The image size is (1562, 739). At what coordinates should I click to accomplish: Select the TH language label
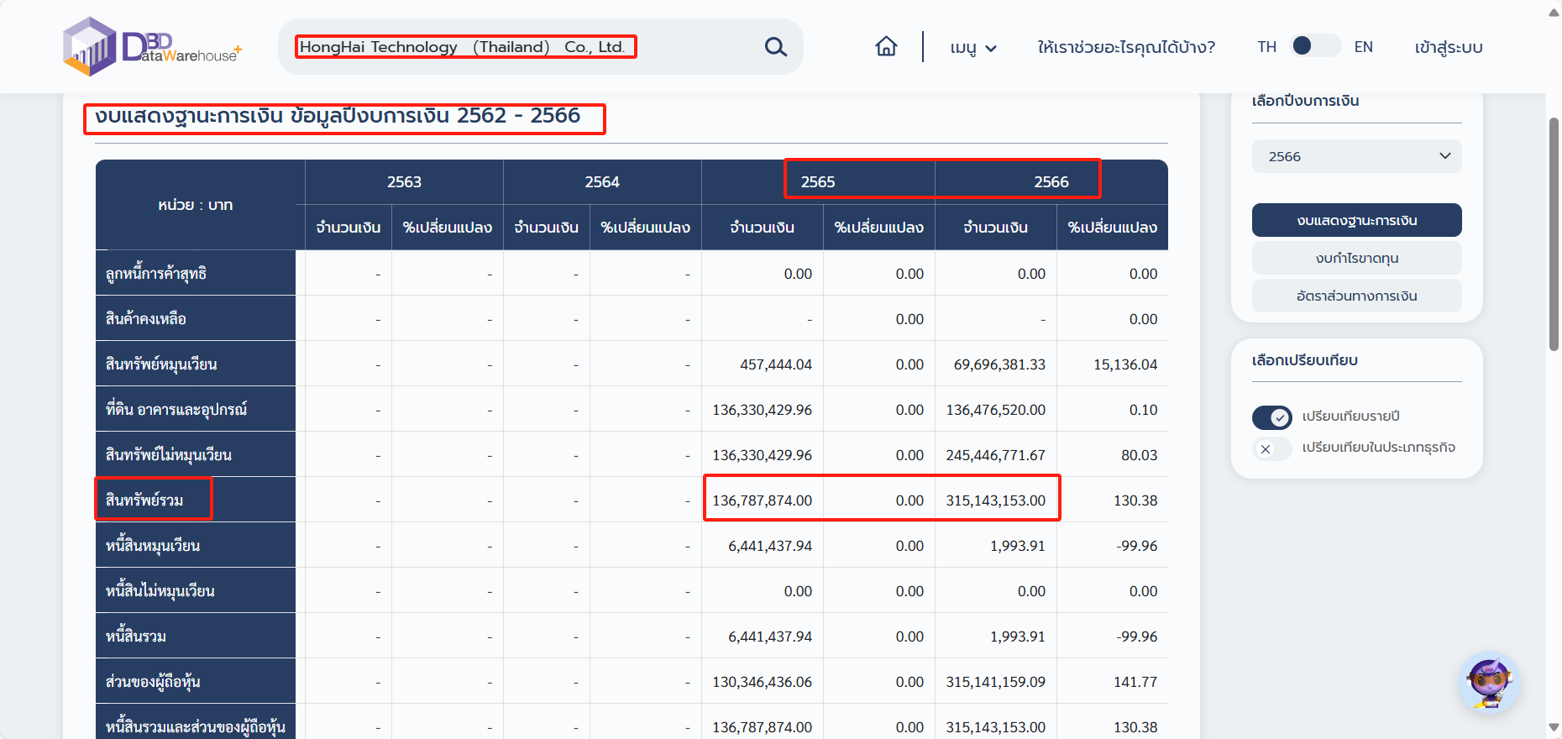pyautogui.click(x=1266, y=47)
